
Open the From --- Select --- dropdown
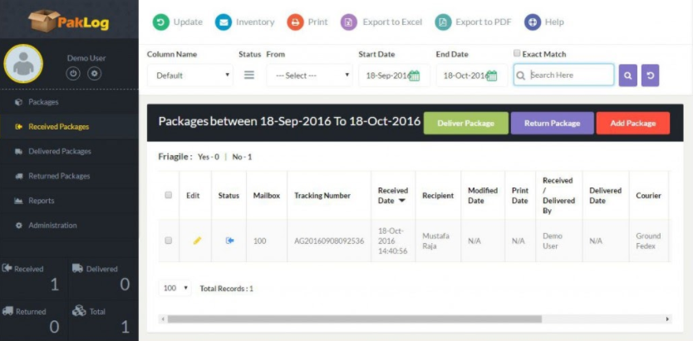(x=309, y=76)
